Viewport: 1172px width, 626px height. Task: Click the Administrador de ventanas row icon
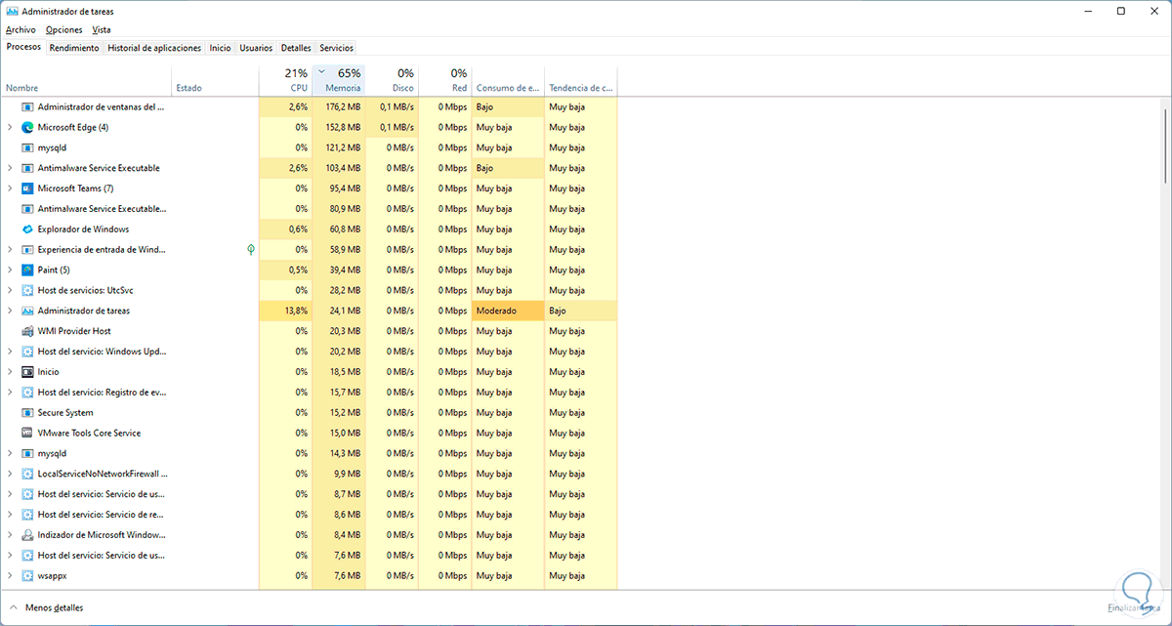click(27, 106)
